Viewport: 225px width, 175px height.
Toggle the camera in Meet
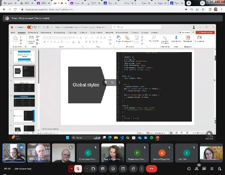94,169
